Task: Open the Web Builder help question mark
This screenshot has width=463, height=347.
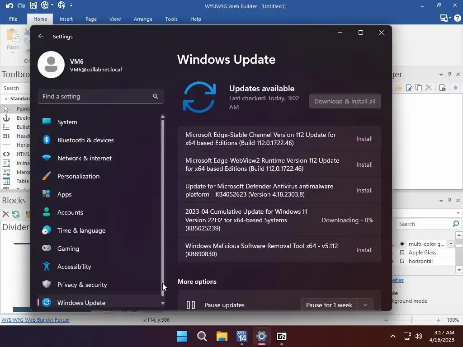Action: [458, 18]
